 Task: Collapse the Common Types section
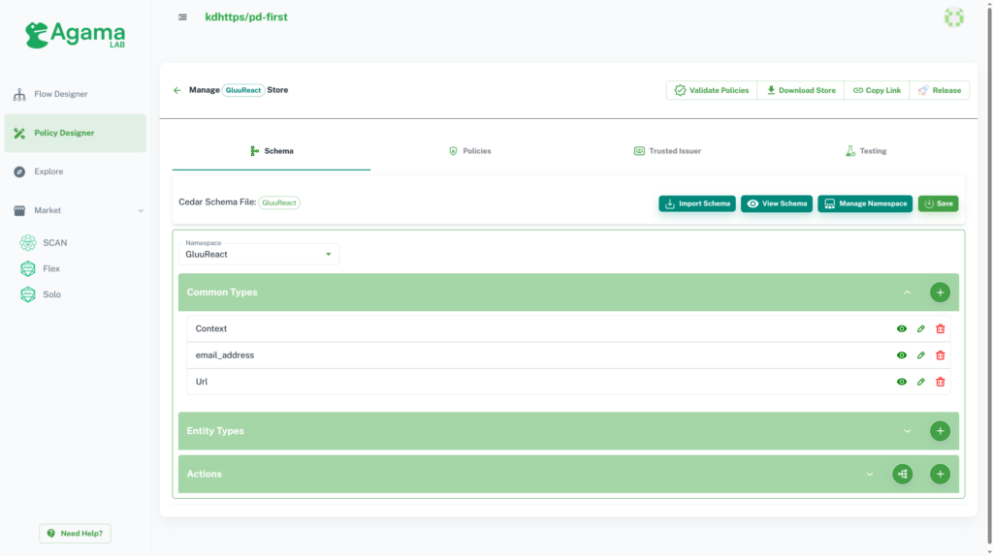[x=907, y=293]
